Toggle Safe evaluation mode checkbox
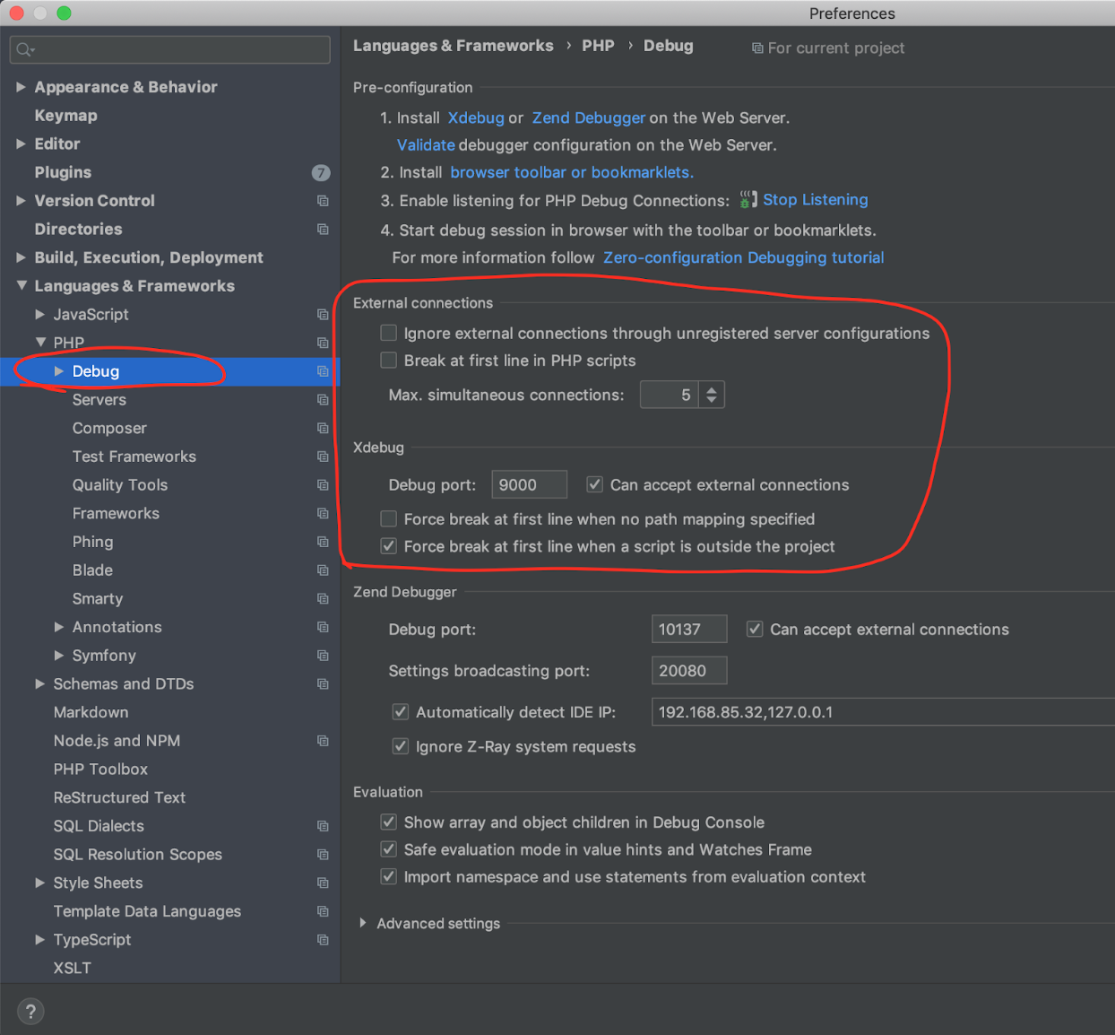1115x1035 pixels. tap(389, 849)
